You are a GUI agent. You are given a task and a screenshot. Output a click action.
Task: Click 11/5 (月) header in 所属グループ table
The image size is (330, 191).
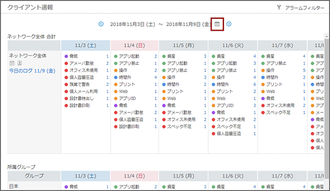tap(183, 176)
